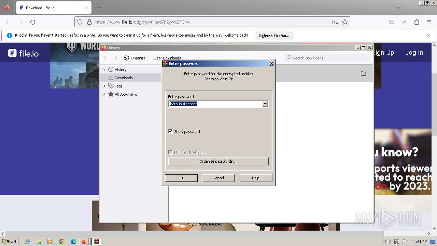The height and width of the screenshot is (246, 437).
Task: Click the Log In link
Action: tap(414, 53)
